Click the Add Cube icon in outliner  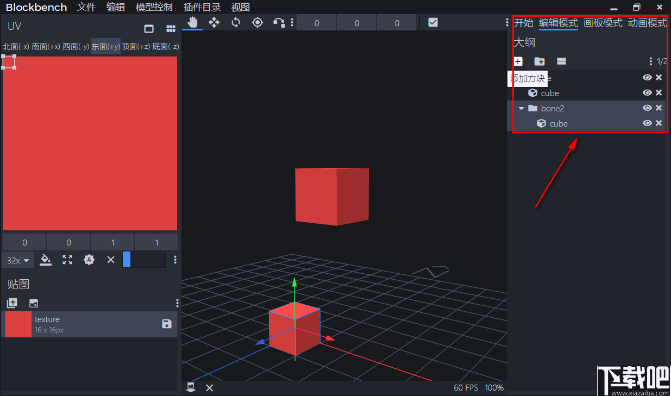click(x=518, y=61)
